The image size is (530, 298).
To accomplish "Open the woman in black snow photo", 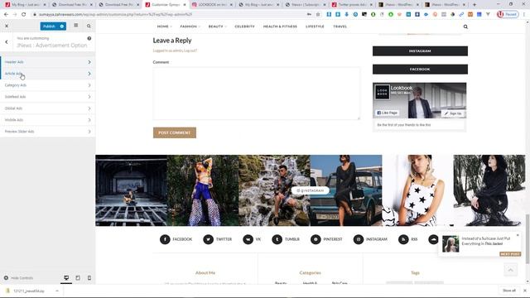I will pyautogui.click(x=489, y=190).
